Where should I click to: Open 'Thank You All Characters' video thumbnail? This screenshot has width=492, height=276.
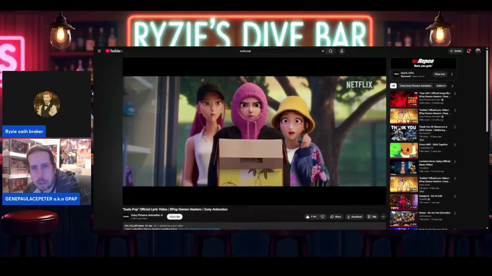point(404,133)
